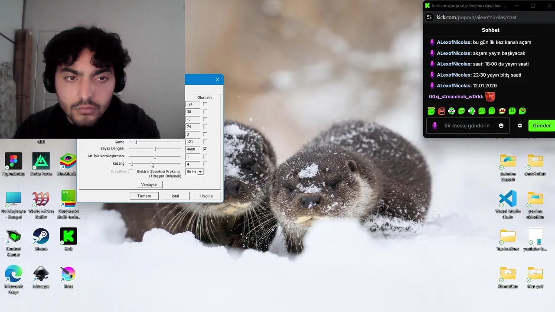Image resolution: width=555 pixels, height=312 pixels.
Task: Open the 50 Hz frequency dropdown
Action: click(x=200, y=172)
